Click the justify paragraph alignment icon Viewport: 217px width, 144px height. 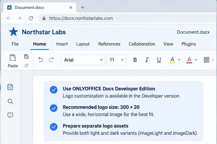click(207, 60)
